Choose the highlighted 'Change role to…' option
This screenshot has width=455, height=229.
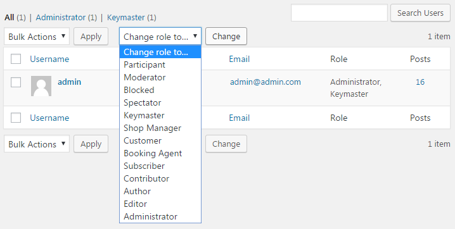tap(160, 52)
